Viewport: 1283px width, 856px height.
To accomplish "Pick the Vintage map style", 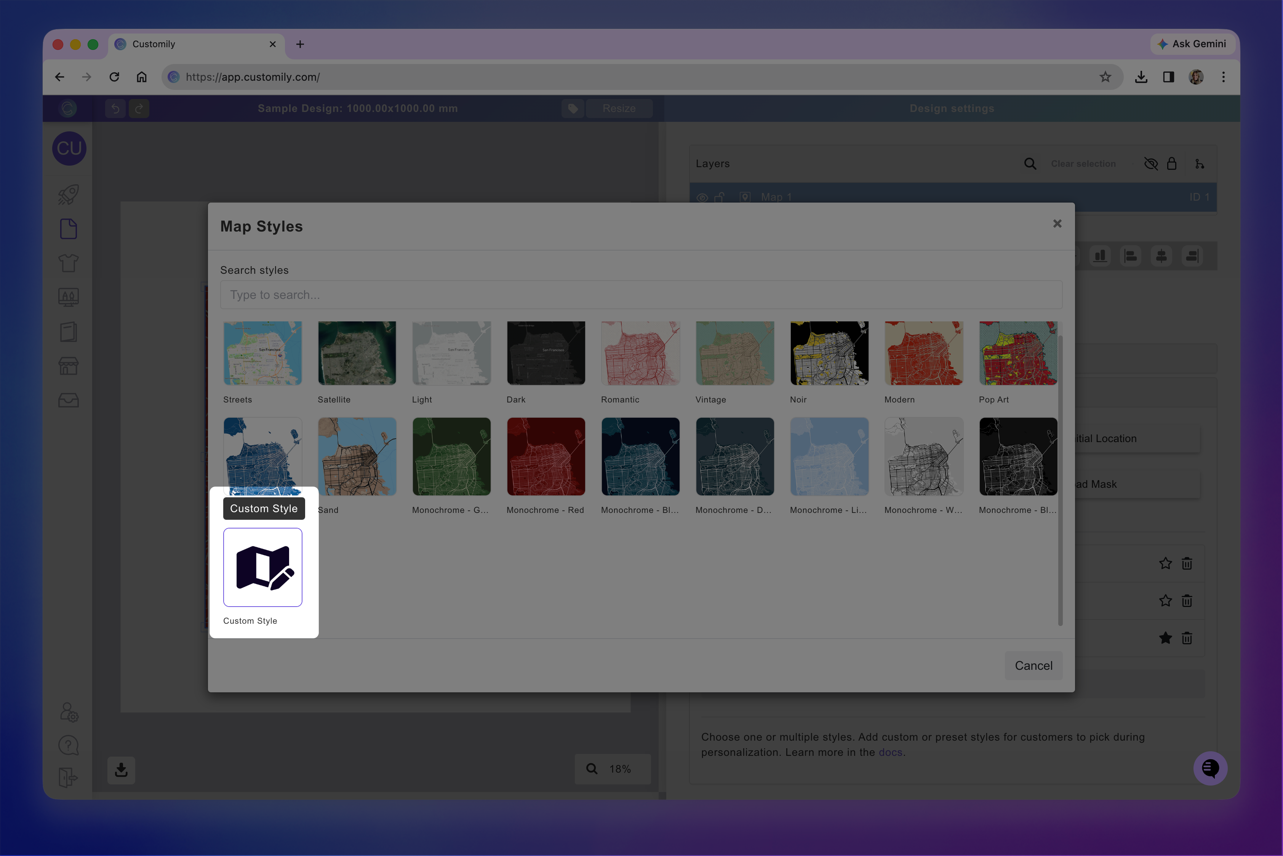I will pos(735,353).
